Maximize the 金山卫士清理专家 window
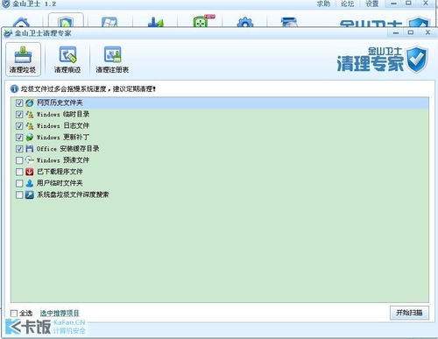This screenshot has height=339, width=438. tap(411, 32)
